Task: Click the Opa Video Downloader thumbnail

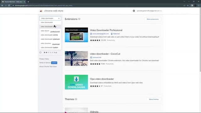Action: tap(76, 82)
